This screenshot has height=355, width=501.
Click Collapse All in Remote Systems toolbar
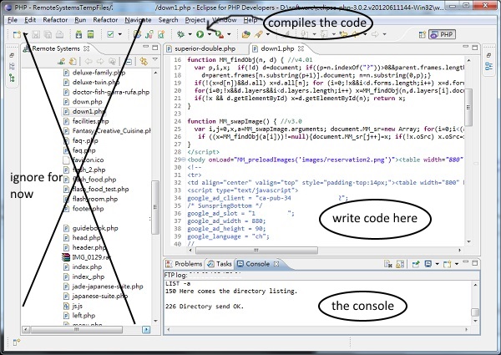[x=129, y=61]
